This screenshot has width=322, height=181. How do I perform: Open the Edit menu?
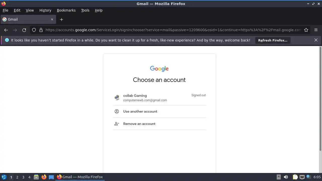(x=17, y=10)
